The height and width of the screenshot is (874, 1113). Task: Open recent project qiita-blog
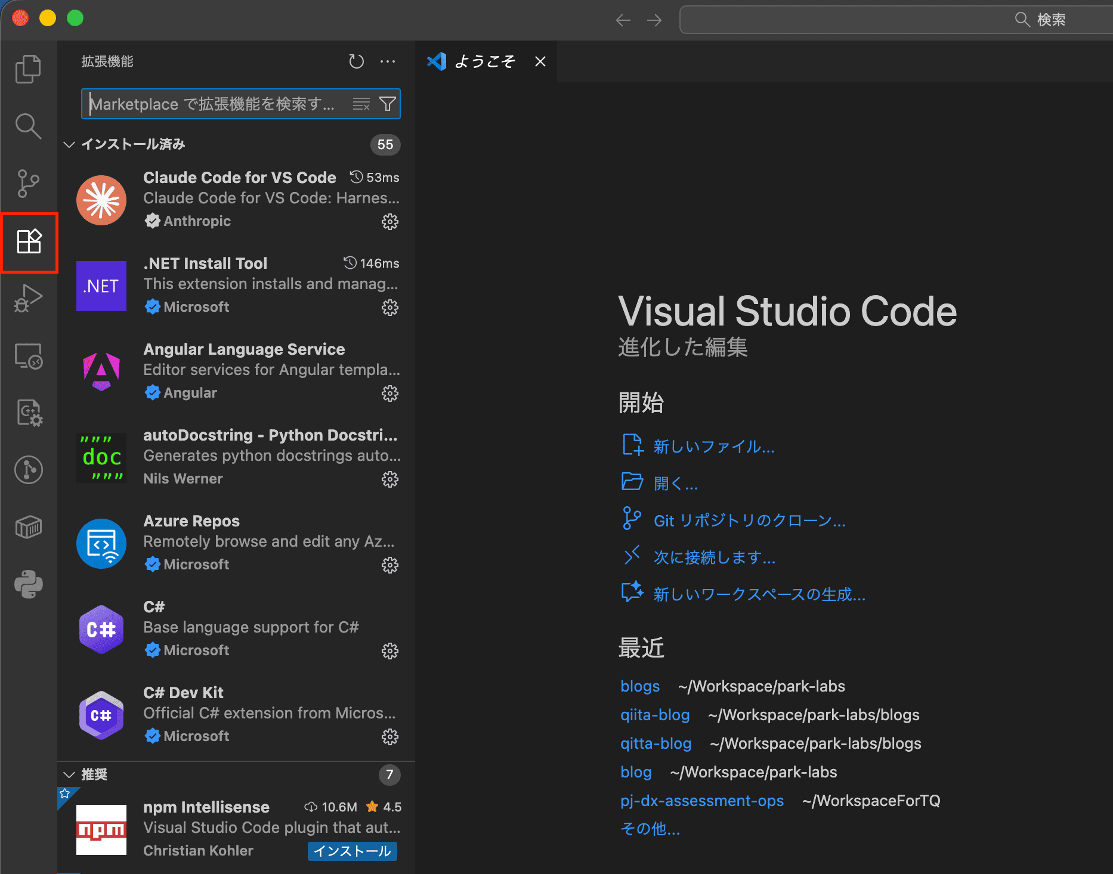[x=655, y=715]
